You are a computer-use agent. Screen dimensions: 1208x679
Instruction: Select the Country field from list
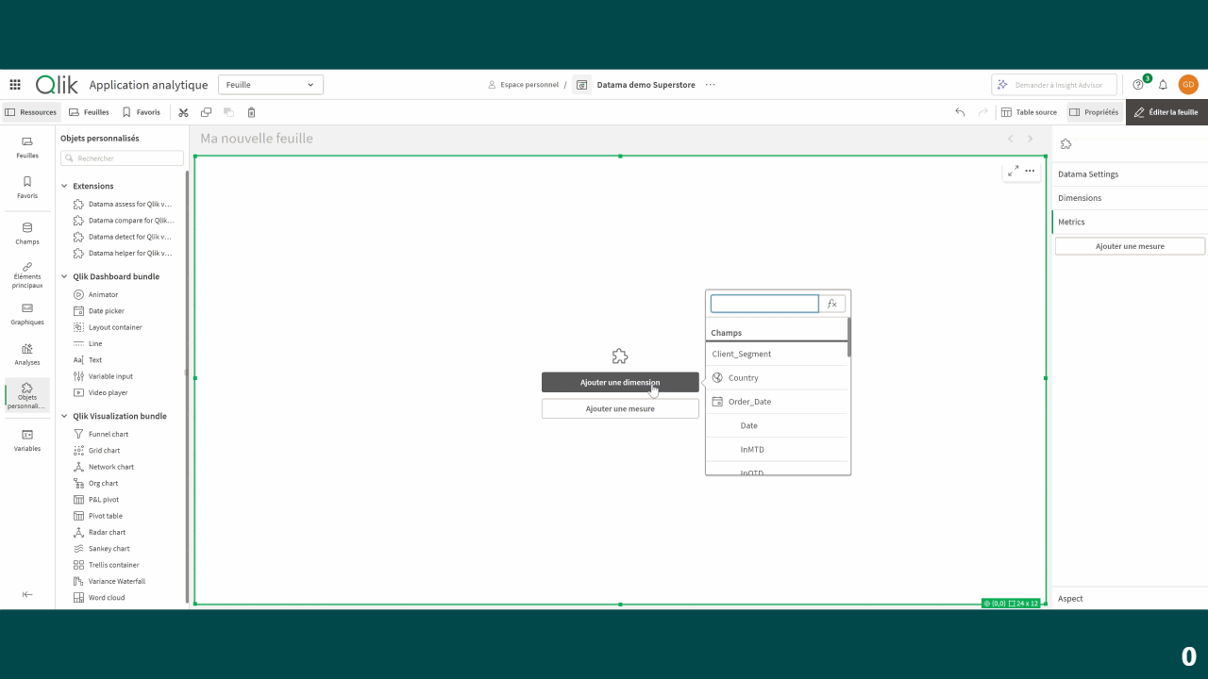(x=743, y=378)
